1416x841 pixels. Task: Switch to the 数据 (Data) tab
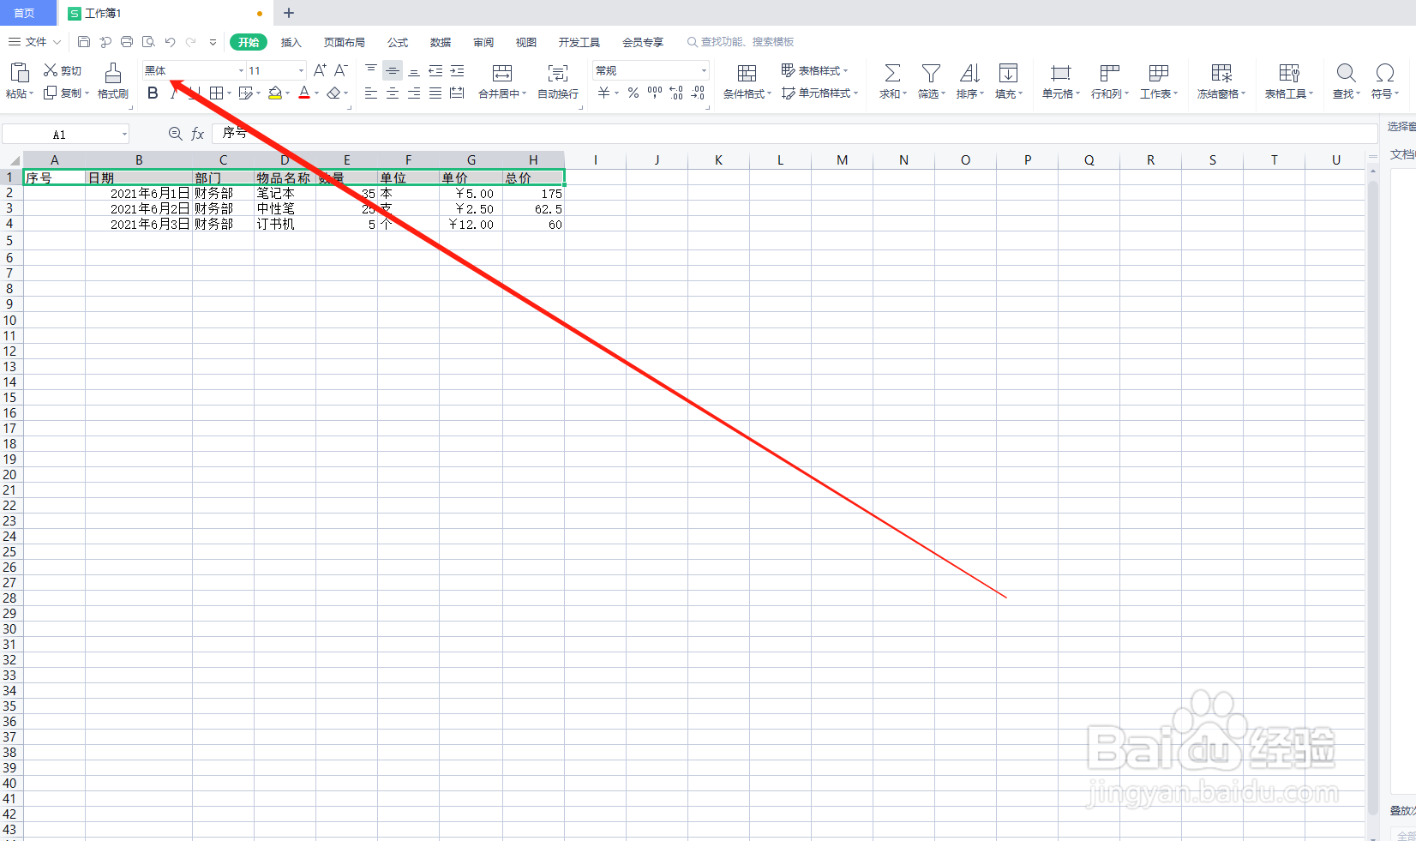point(441,42)
